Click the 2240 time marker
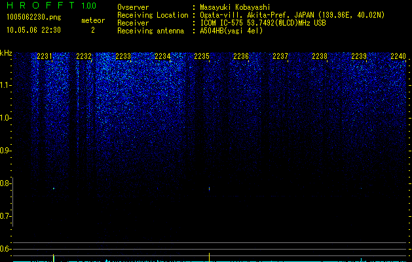 (x=398, y=56)
